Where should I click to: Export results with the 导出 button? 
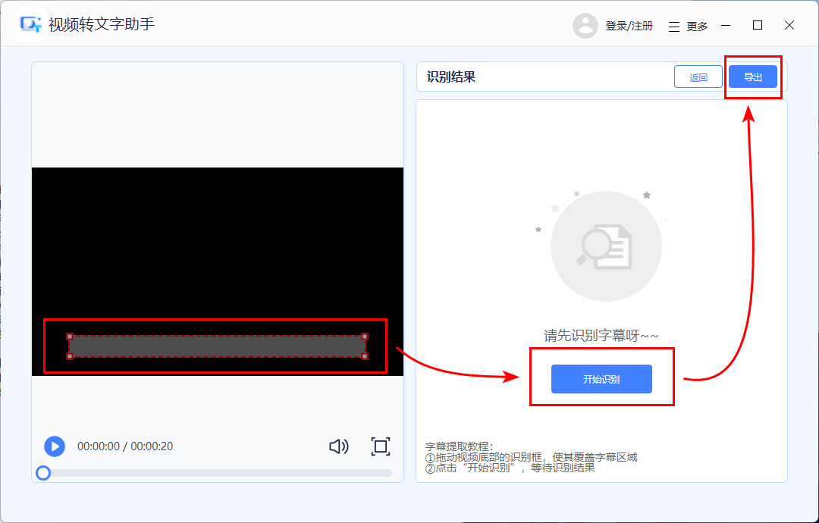click(x=753, y=76)
